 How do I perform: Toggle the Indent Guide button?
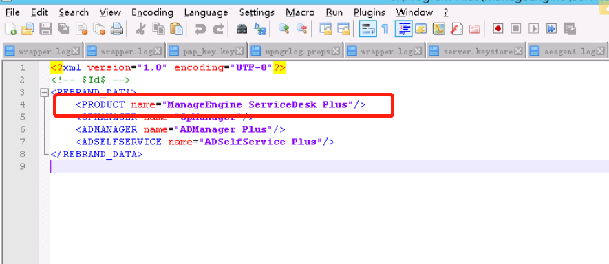(403, 29)
